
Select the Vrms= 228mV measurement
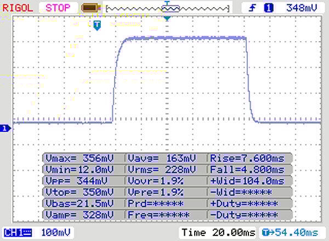coord(162,169)
